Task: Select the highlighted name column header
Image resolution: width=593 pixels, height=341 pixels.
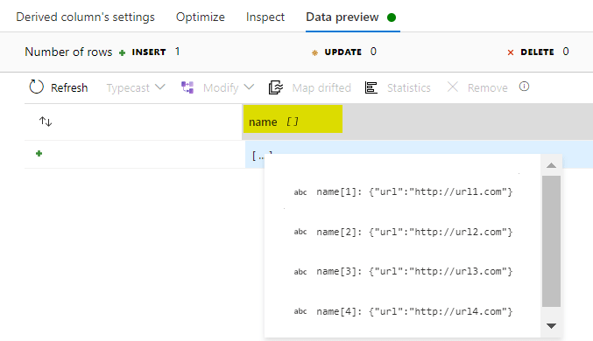Action: (x=293, y=119)
